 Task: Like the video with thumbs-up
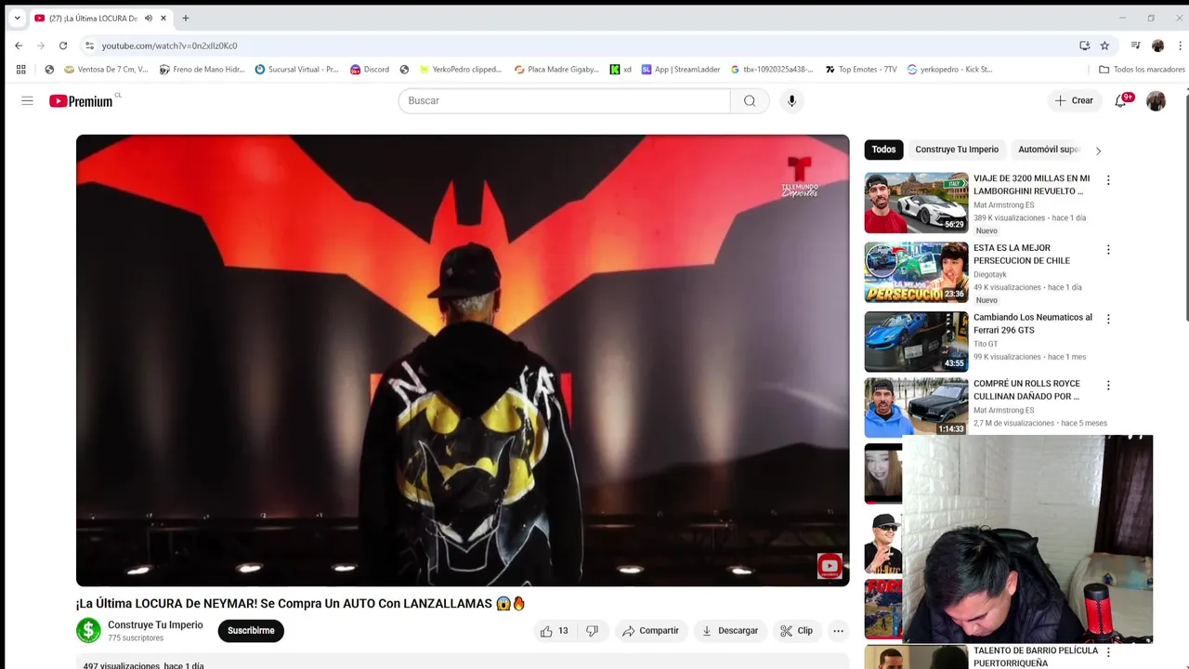[x=555, y=631]
